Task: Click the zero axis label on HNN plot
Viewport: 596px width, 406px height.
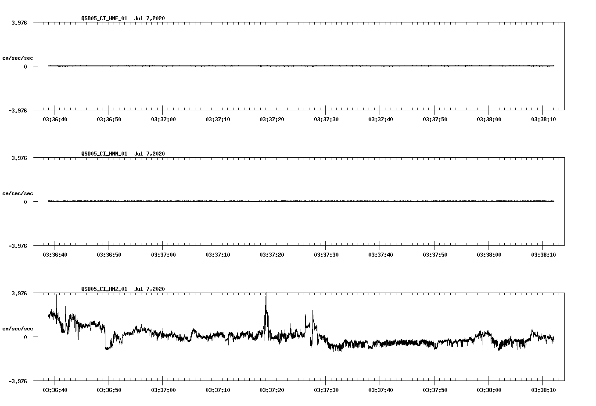Action: click(x=25, y=202)
